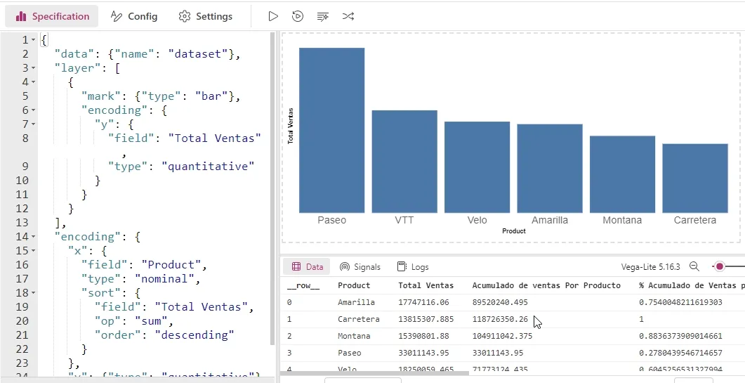Click the Paseo bar in chart
The image size is (745, 383).
pos(331,130)
